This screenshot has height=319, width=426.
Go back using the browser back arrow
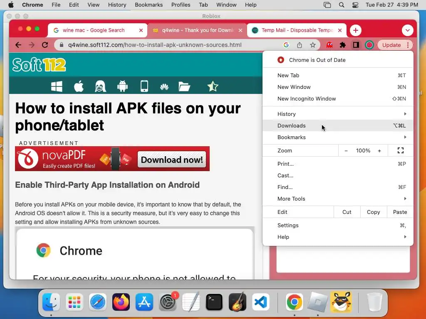tap(18, 45)
